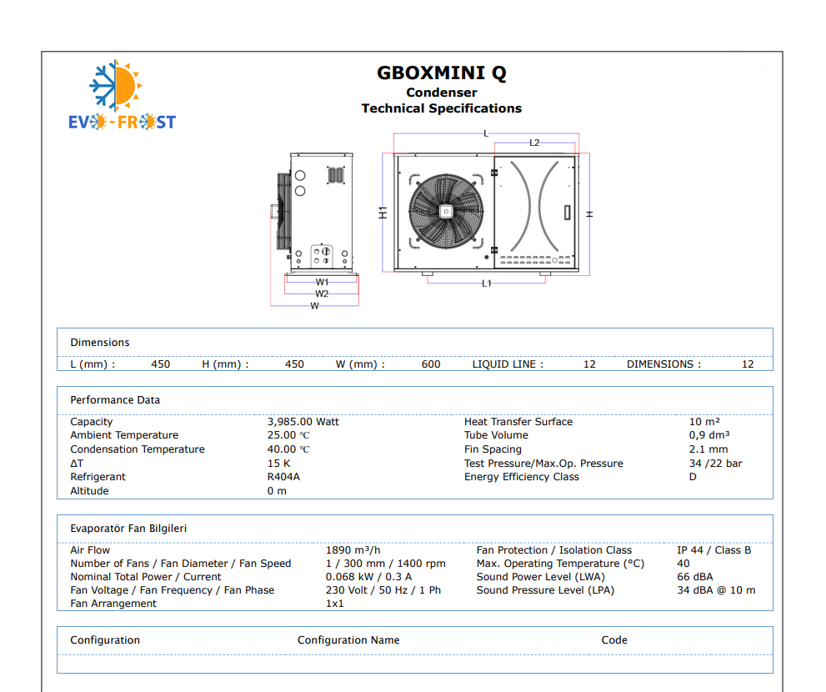The width and height of the screenshot is (826, 692).
Task: Click the Evo-Frost logo
Action: click(122, 95)
